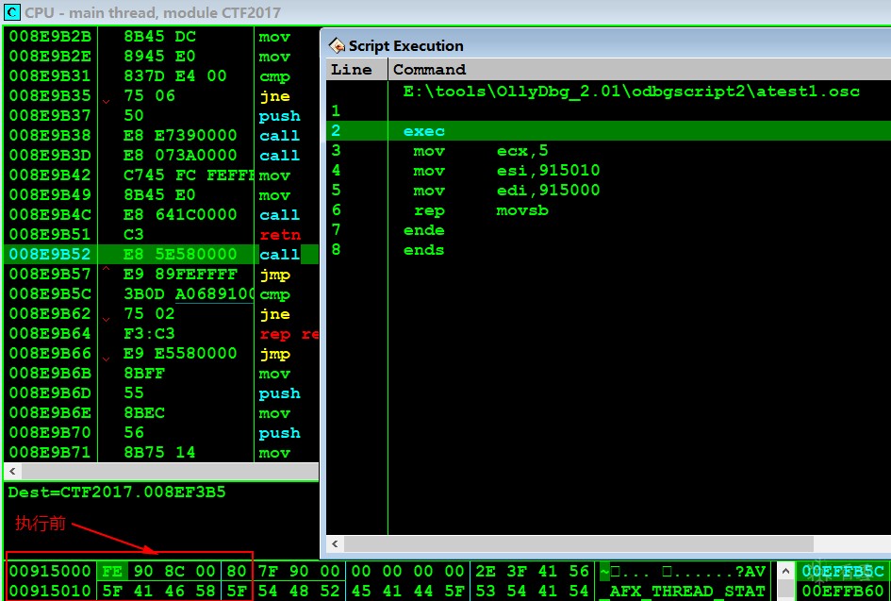Click Script Execution horizontal scrollbar thumb
Image resolution: width=891 pixels, height=601 pixels.
579,543
